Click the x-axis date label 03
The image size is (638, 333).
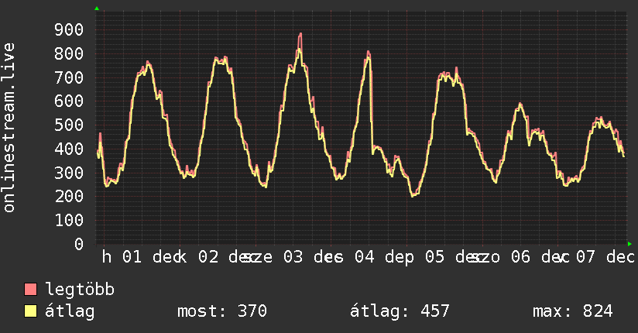293,257
